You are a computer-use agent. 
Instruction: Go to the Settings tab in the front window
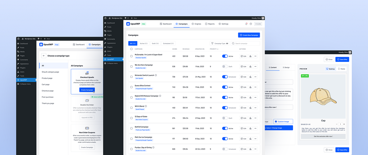coord(223,24)
